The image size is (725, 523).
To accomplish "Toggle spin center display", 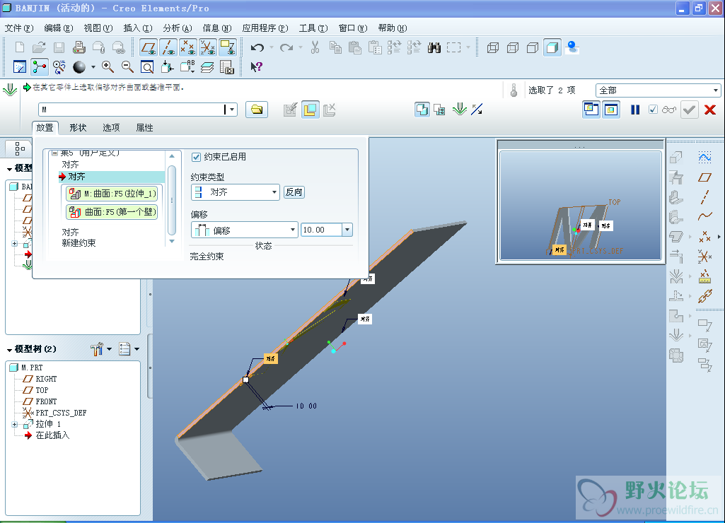I will (x=40, y=67).
